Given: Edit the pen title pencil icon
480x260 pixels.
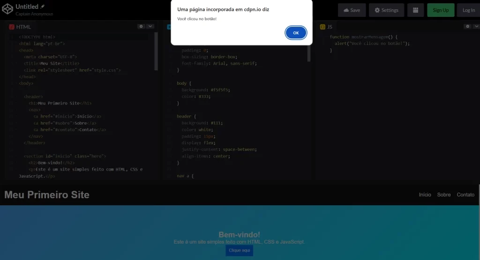Looking at the screenshot, I should click(43, 7).
